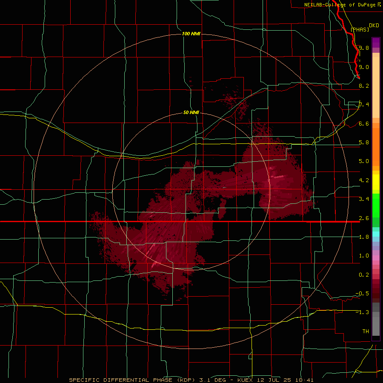The width and height of the screenshot is (383, 383).
Task: Click the 9.8 value on the color scale
Action: [x=364, y=48]
